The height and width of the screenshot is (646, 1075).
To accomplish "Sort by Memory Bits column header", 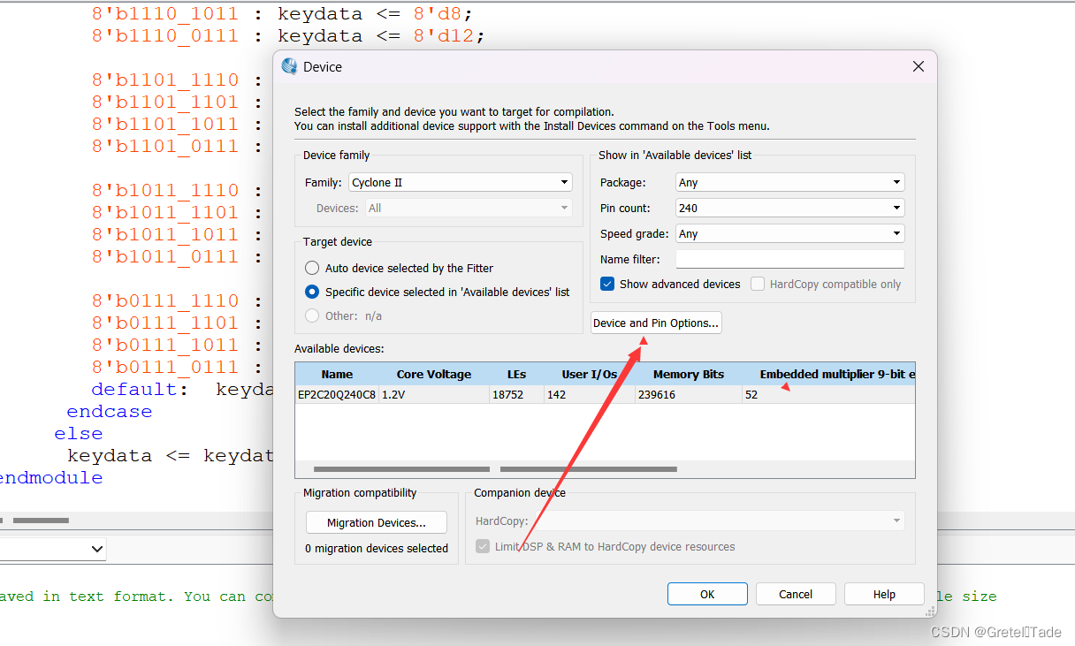I will point(689,374).
